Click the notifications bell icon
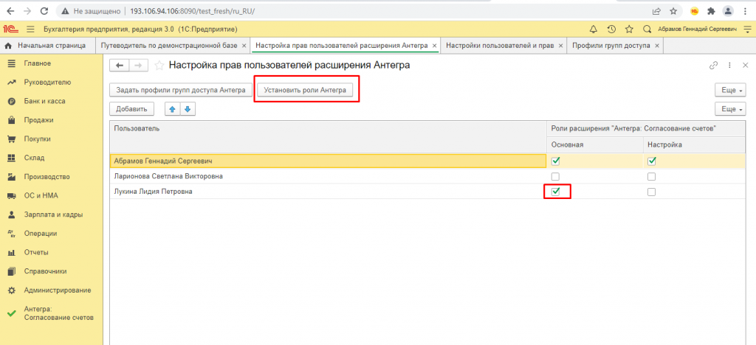This screenshot has width=756, height=345. tap(594, 29)
